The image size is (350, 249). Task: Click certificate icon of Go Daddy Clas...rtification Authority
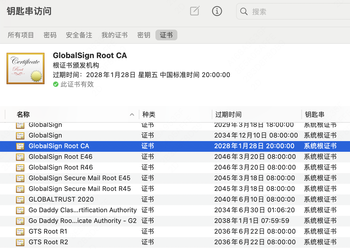click(20, 211)
